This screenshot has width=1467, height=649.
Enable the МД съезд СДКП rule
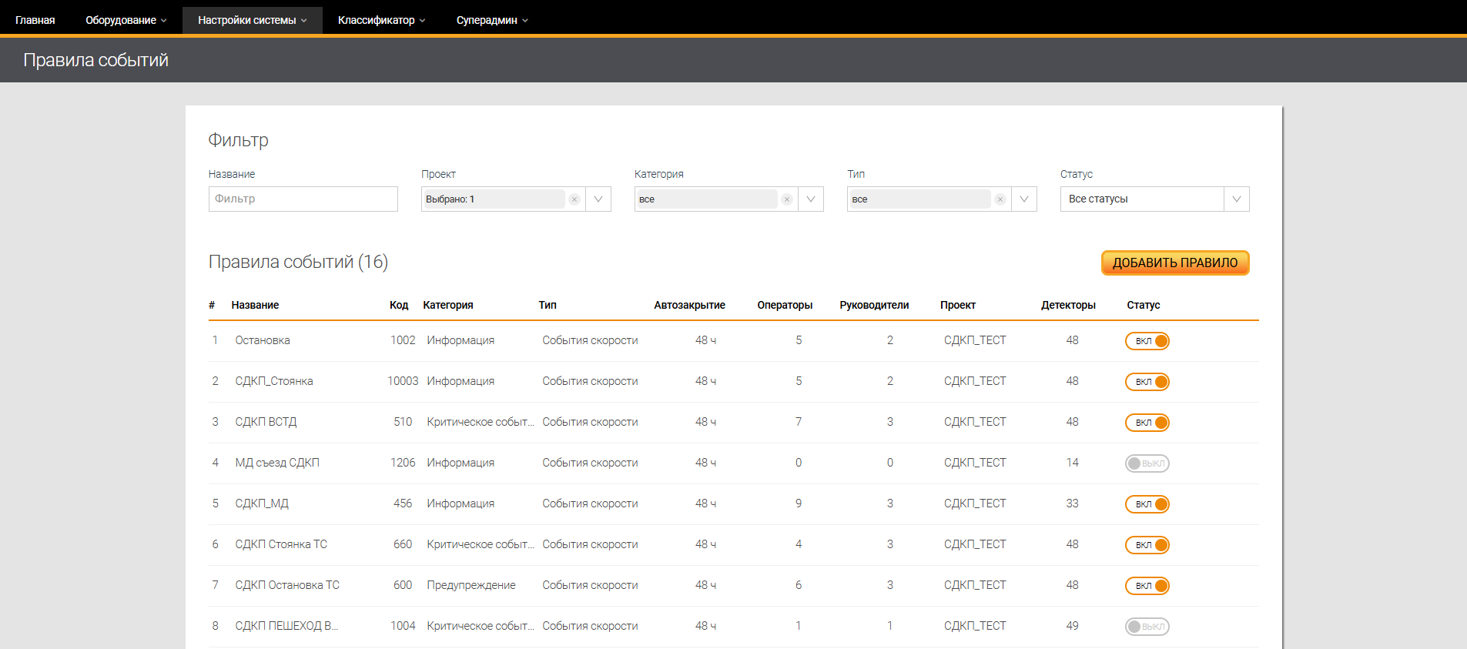(x=1147, y=463)
